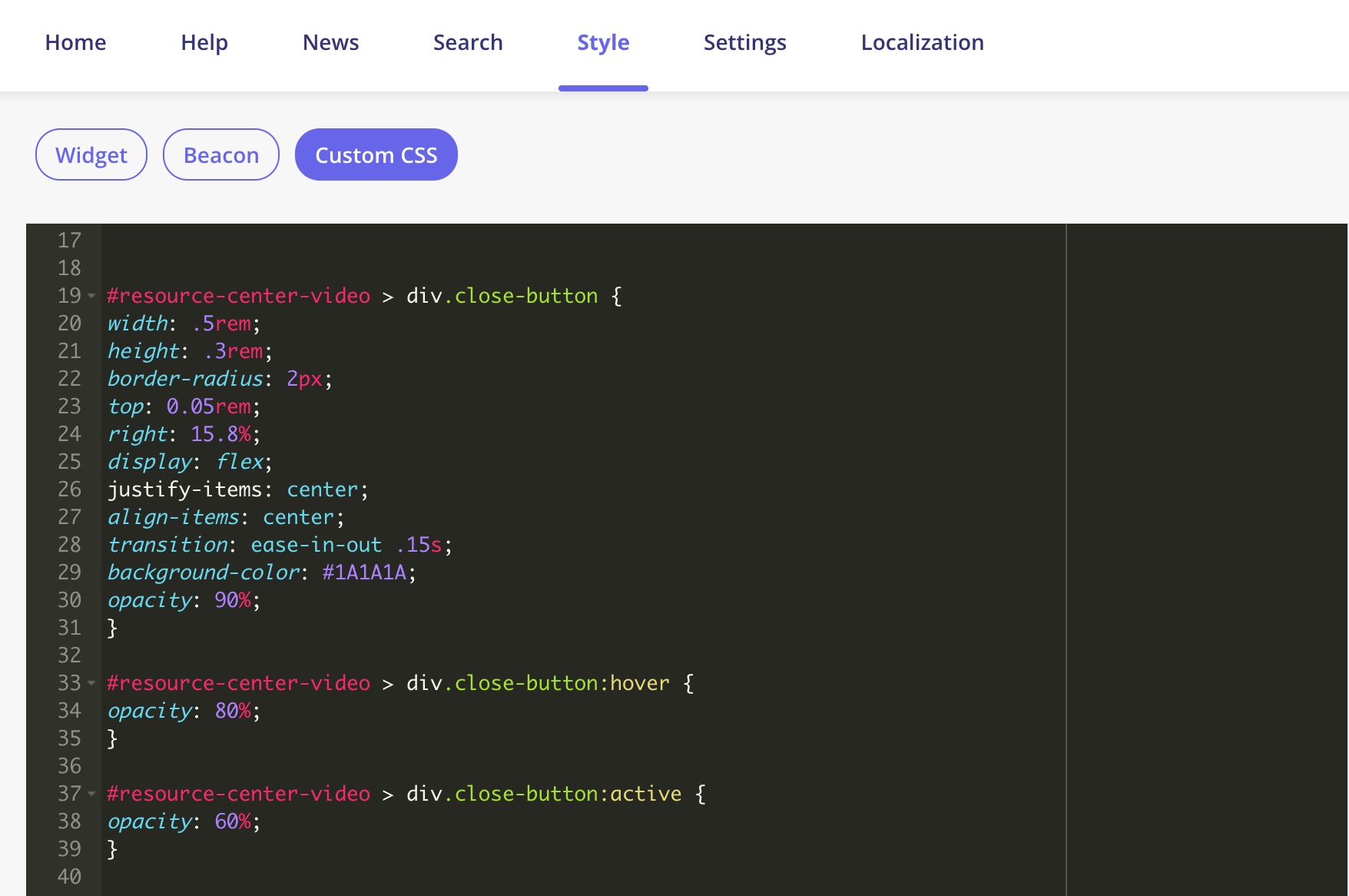Collapse the hover rule fold at line 33

point(91,683)
